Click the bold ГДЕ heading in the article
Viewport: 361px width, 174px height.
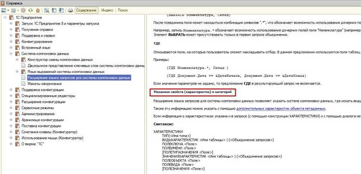coord(157,43)
